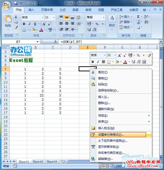Choose 清除内容 from context menu
Viewport: 164px width, 170px height.
(121, 109)
